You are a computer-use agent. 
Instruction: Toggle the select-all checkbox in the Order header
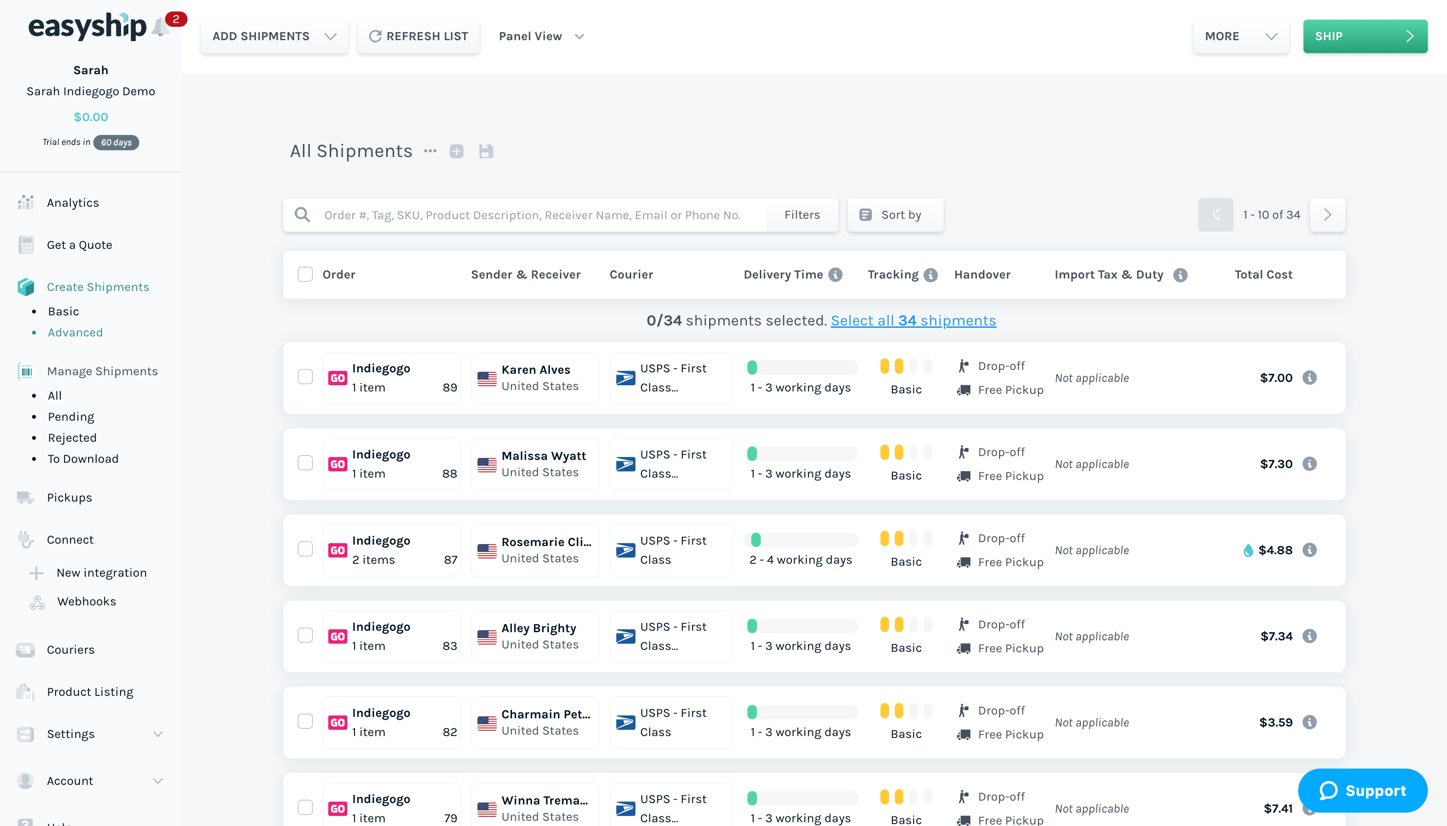point(305,275)
